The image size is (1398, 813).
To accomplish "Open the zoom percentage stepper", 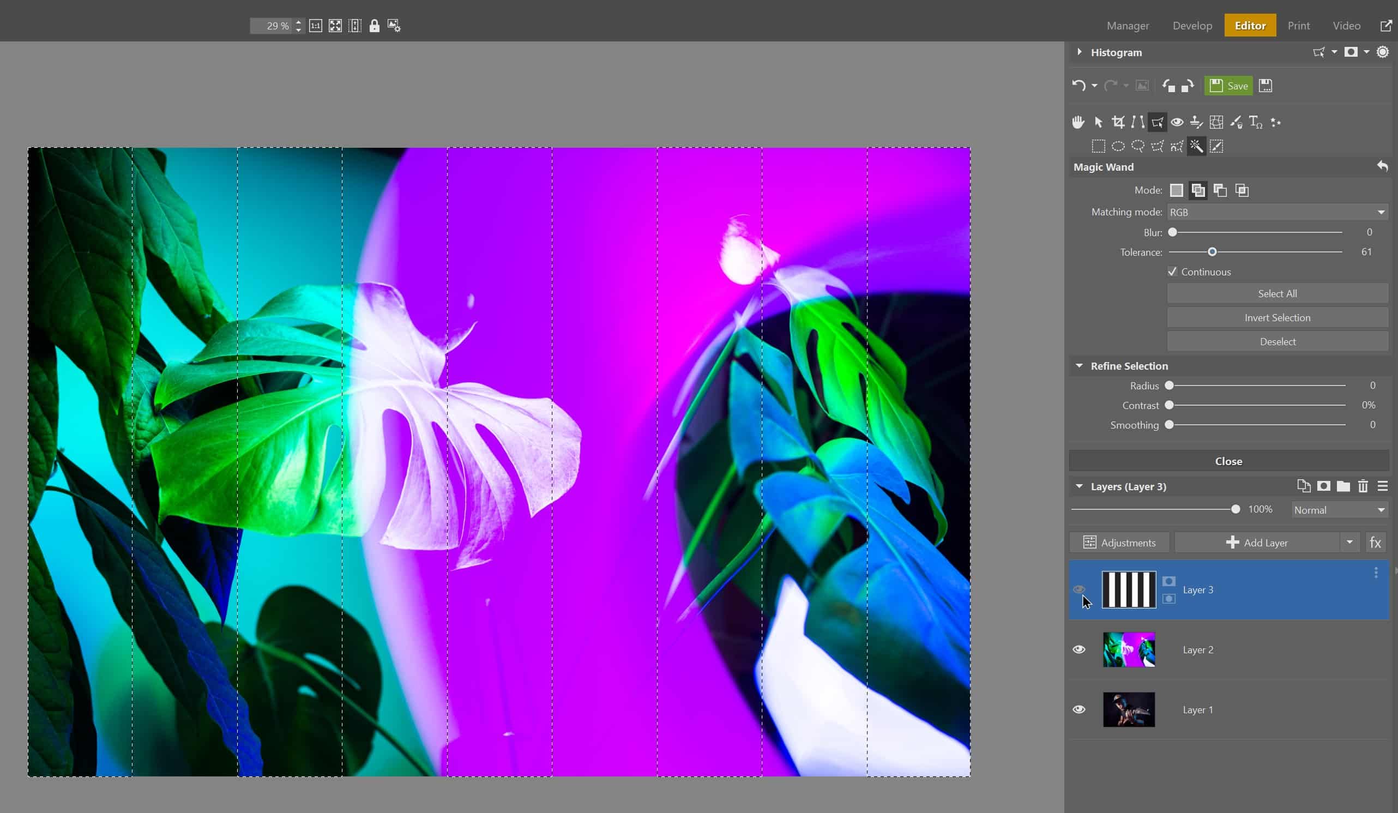I will click(298, 26).
